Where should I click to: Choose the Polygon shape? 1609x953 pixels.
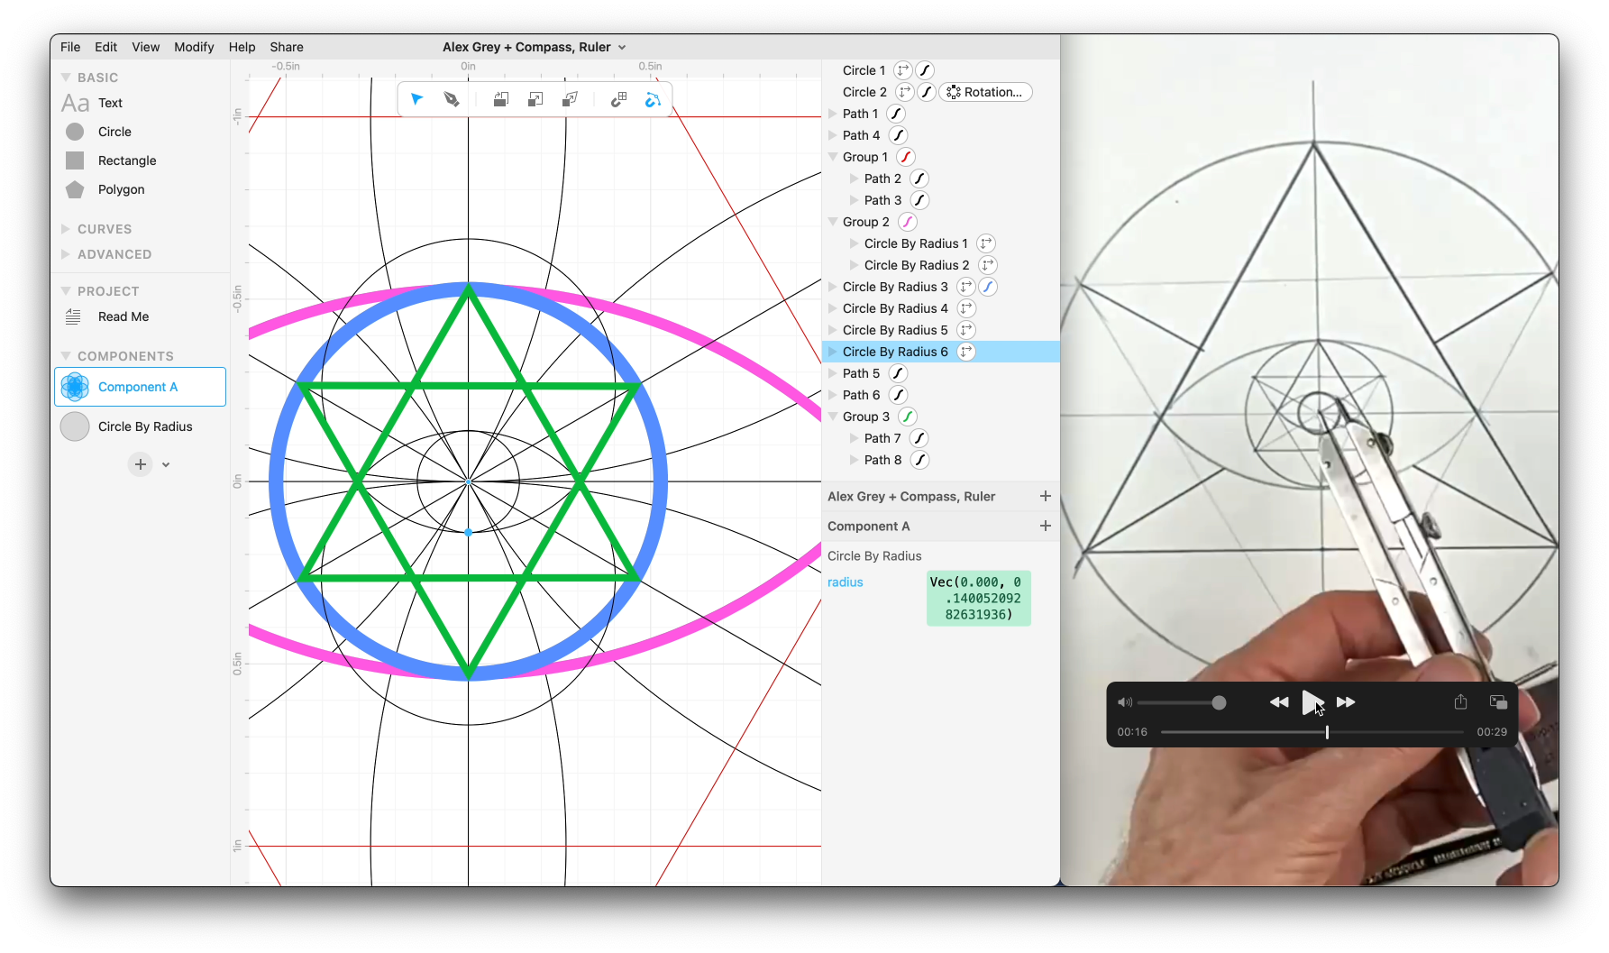click(x=121, y=189)
